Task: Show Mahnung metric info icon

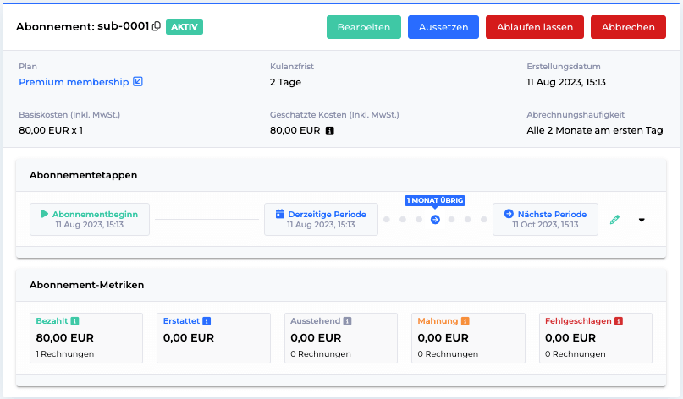Action: point(465,321)
